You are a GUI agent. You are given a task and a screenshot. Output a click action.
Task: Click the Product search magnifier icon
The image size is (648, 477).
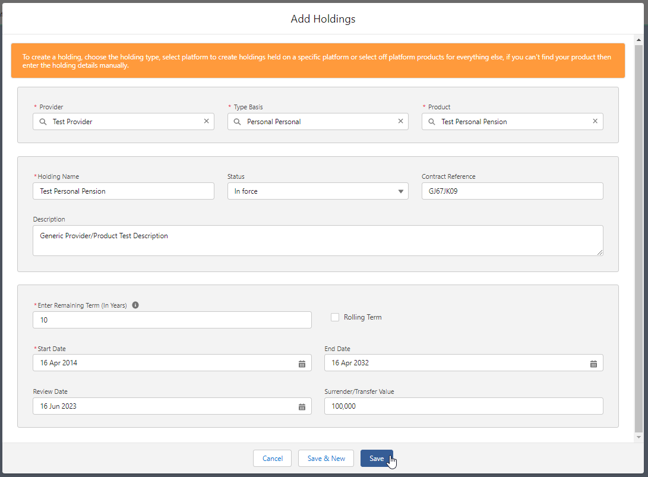431,122
